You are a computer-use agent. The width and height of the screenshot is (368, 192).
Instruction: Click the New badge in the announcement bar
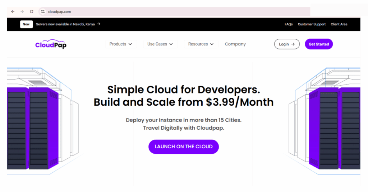26,24
